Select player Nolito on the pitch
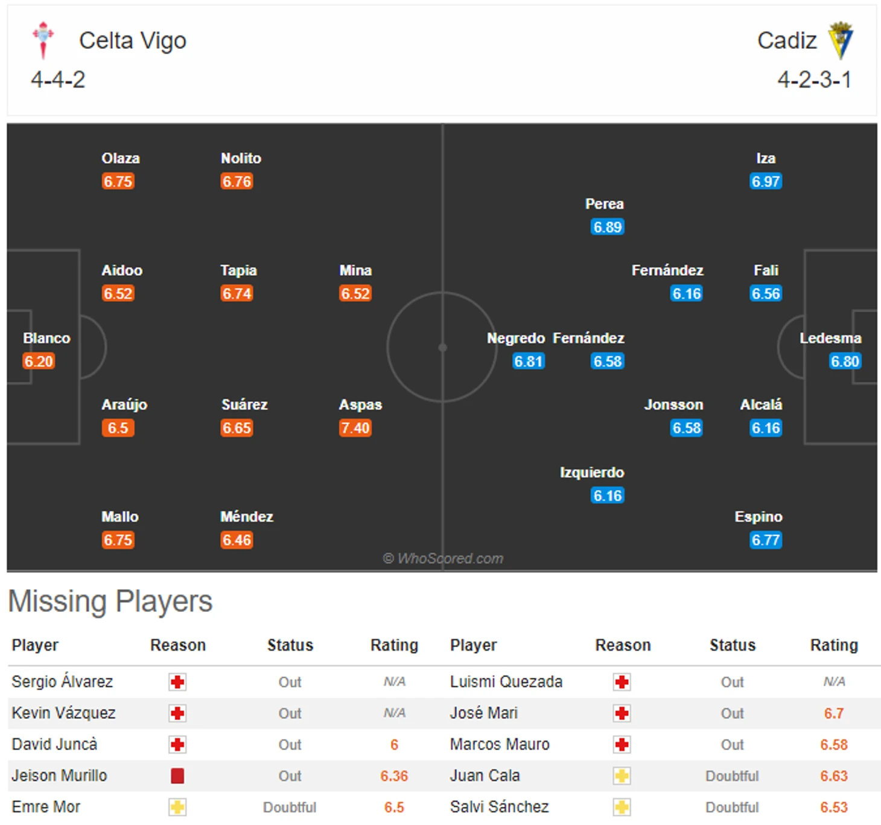This screenshot has width=881, height=825. pos(241,158)
